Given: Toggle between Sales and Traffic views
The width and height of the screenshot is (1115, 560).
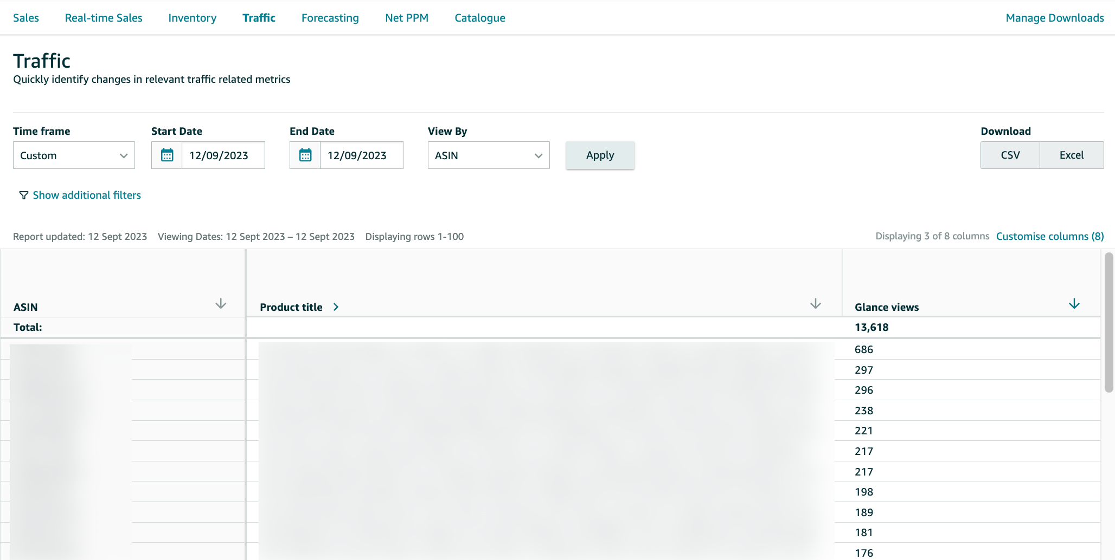Looking at the screenshot, I should pyautogui.click(x=25, y=17).
